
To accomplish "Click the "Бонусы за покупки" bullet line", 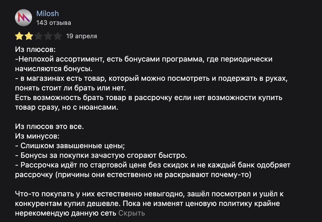I will [x=101, y=155].
